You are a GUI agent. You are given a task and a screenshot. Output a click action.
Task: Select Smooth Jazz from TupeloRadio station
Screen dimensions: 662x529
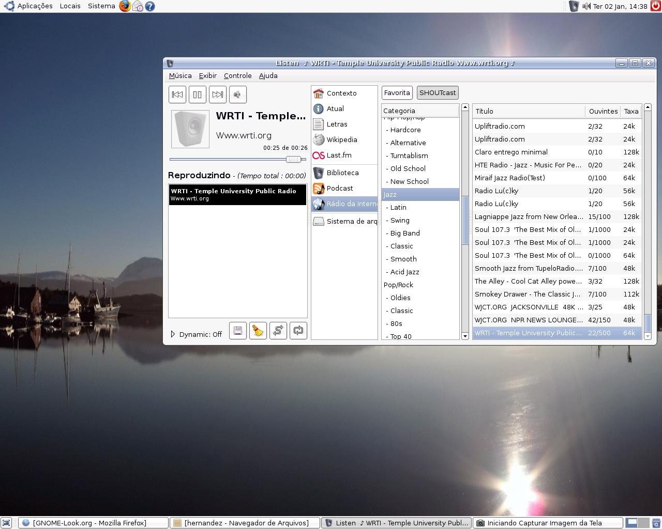click(x=557, y=268)
